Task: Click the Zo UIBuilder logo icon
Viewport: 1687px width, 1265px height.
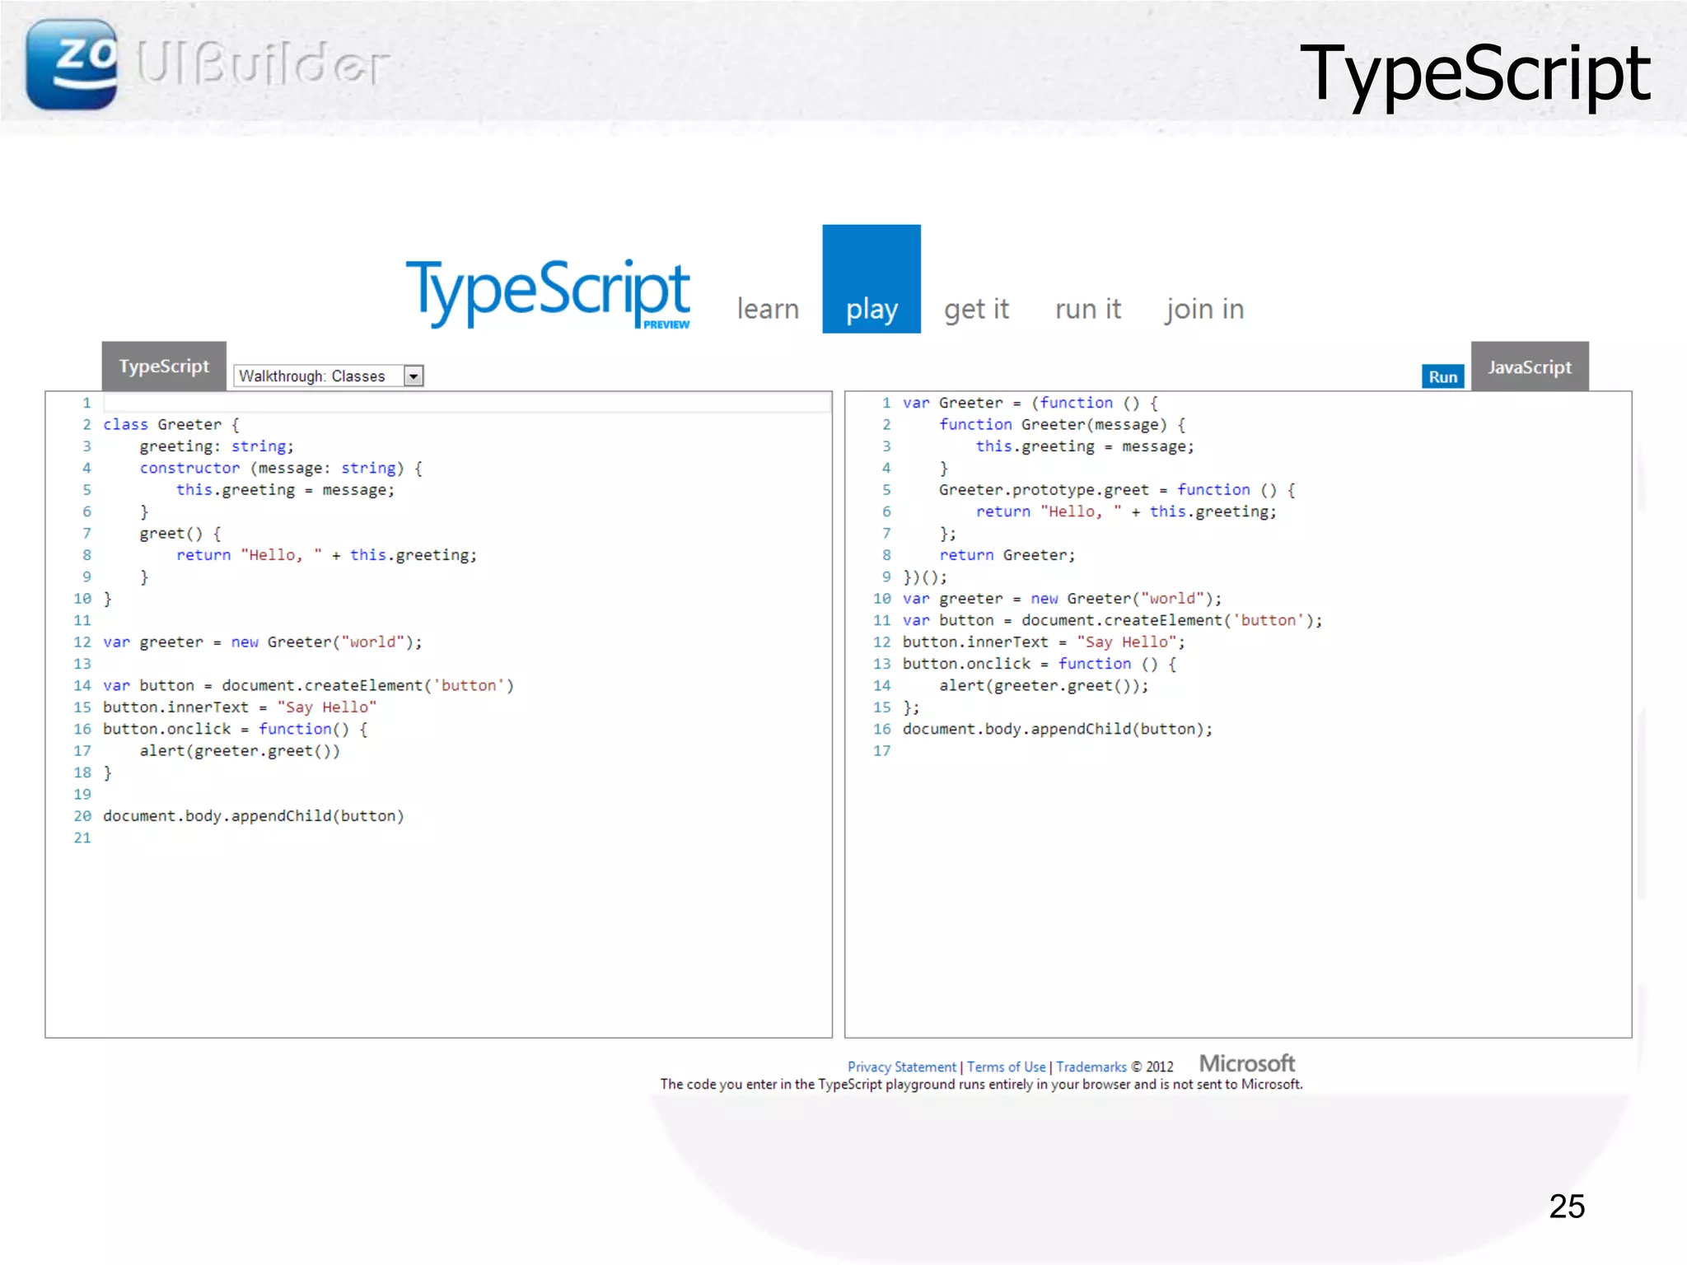Action: (x=72, y=64)
